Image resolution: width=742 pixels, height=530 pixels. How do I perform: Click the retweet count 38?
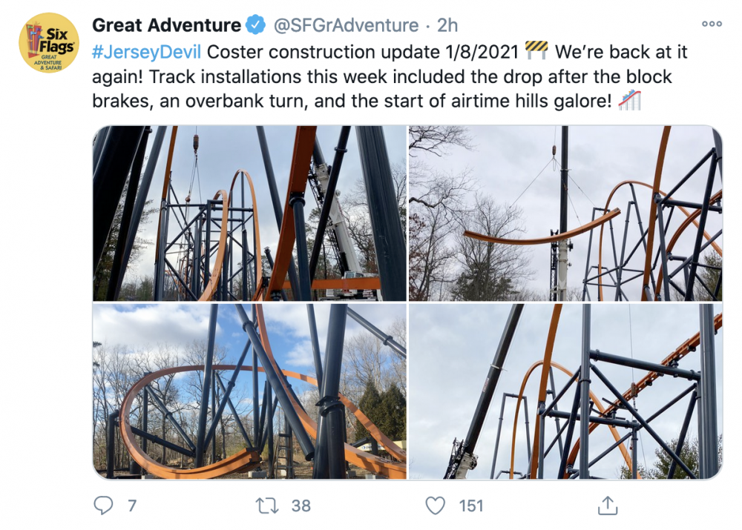coord(301,506)
